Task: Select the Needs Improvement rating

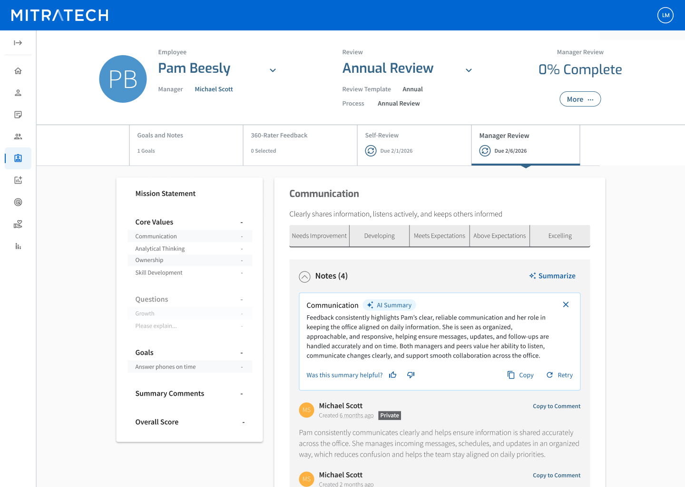Action: [x=319, y=236]
